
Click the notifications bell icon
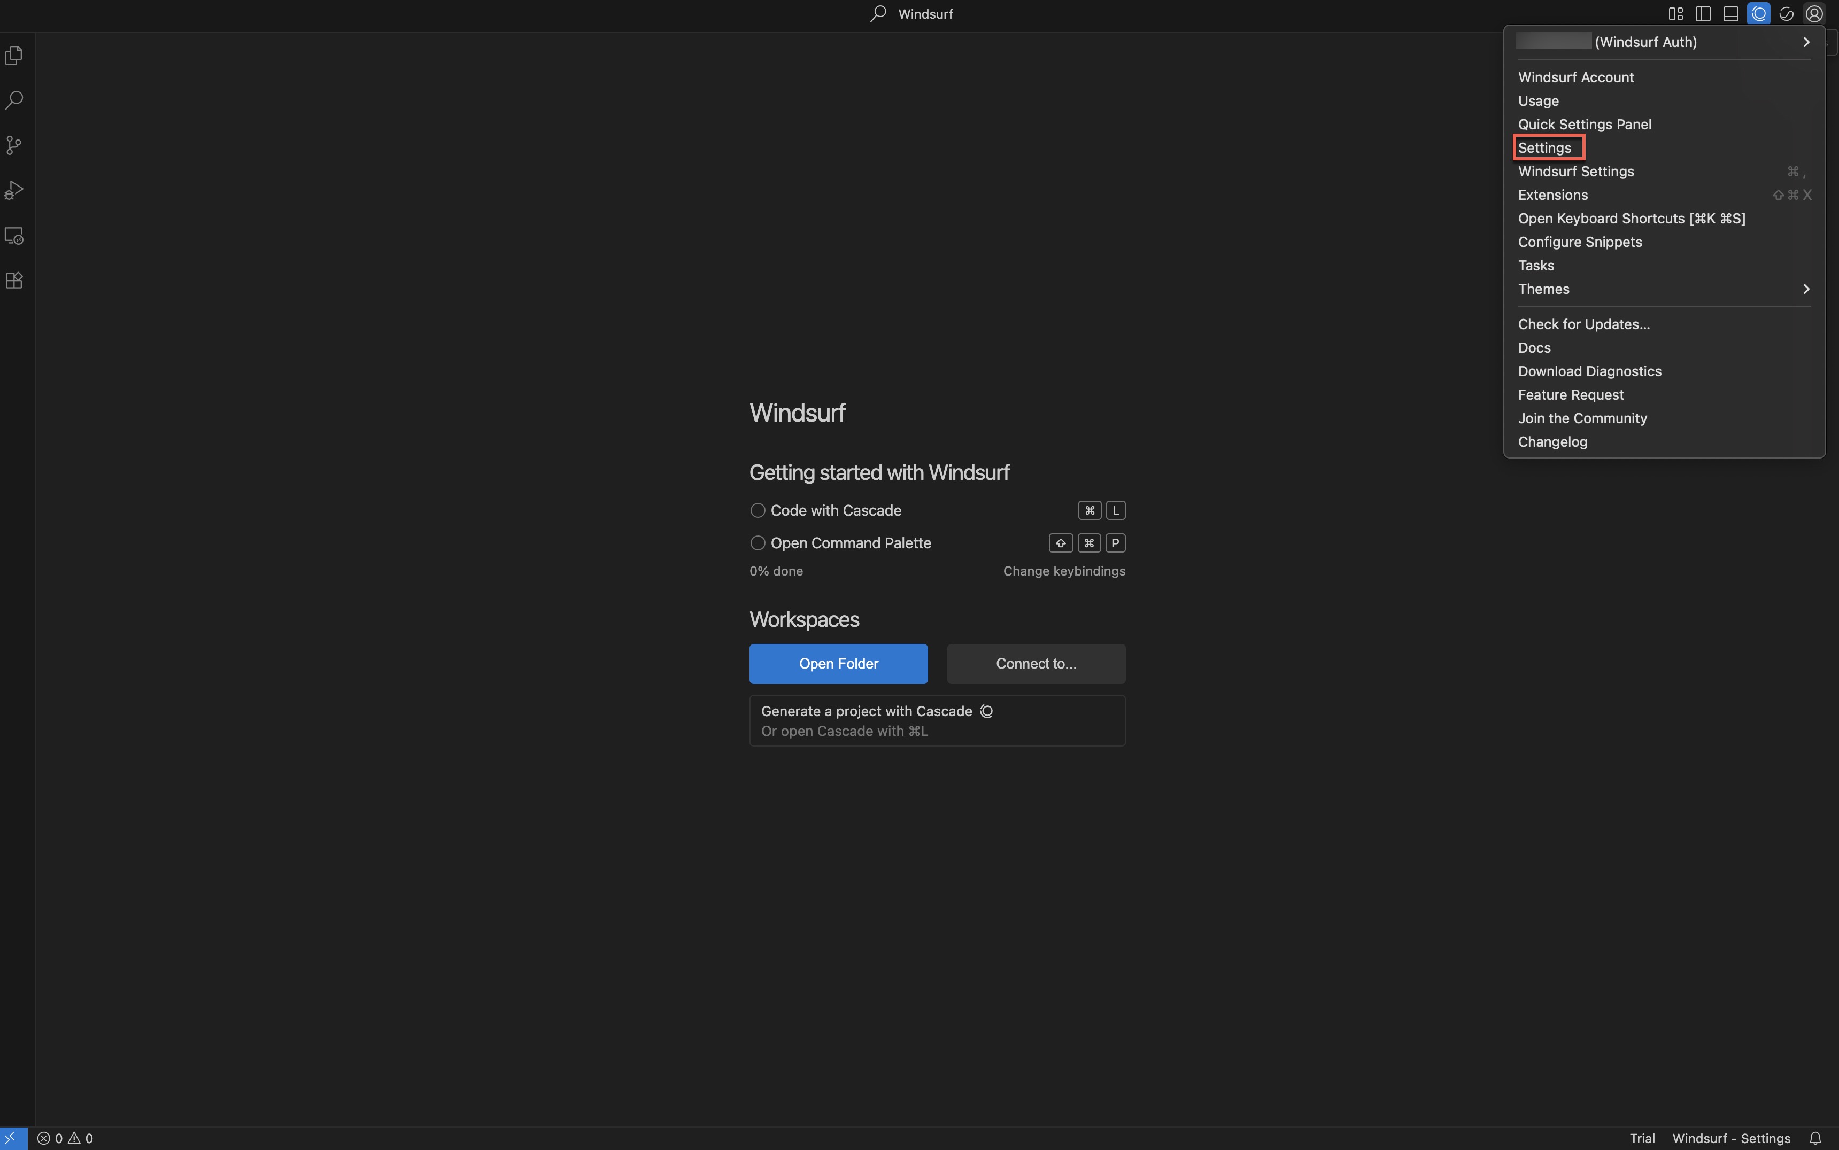(x=1814, y=1138)
